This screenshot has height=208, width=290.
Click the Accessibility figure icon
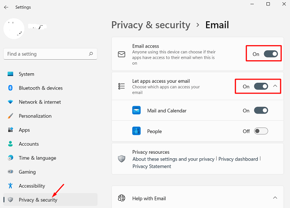(x=10, y=186)
